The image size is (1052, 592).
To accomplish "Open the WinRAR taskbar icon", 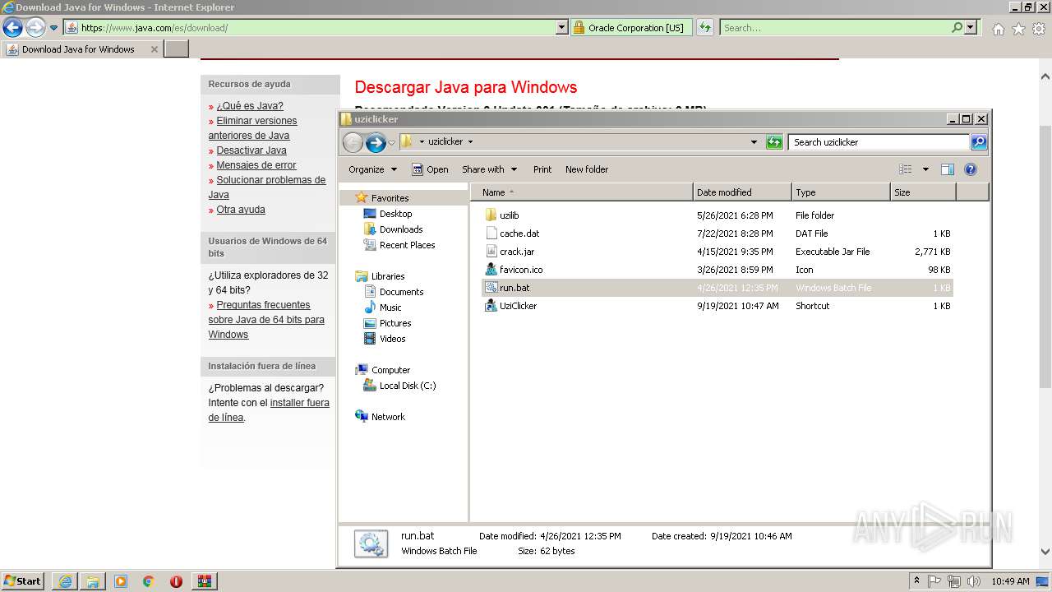I will [204, 581].
